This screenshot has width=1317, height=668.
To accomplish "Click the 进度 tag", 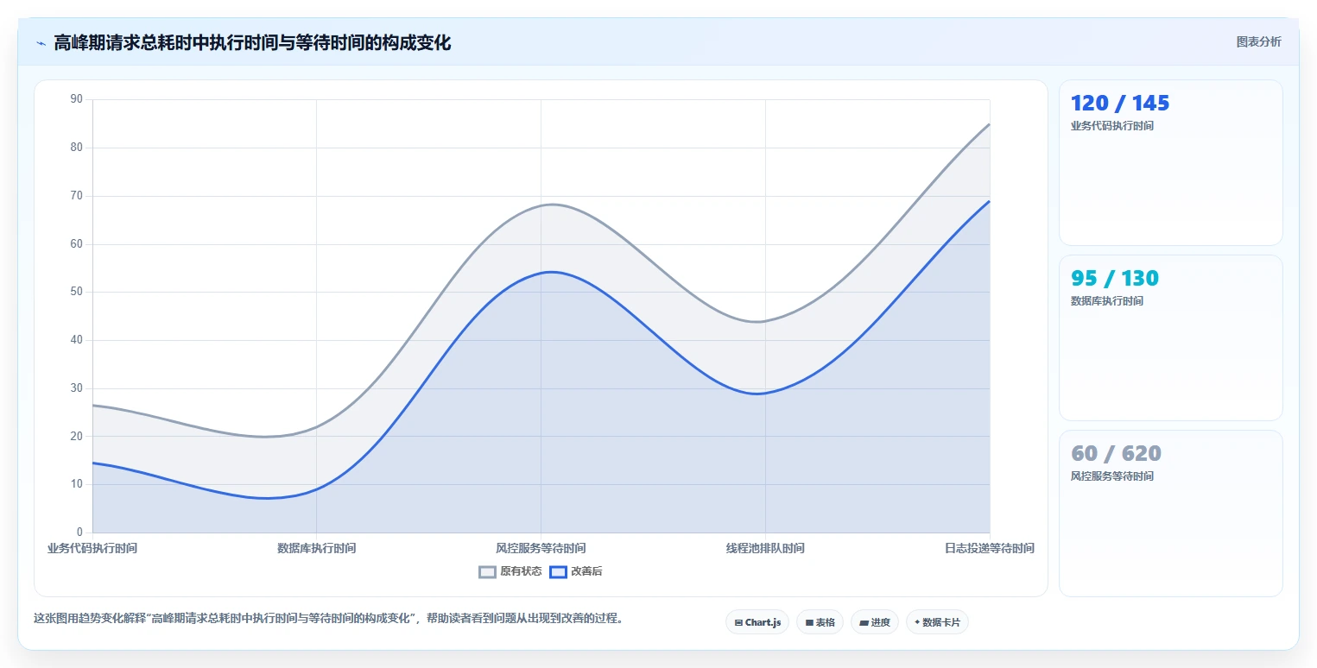I will pos(875,622).
